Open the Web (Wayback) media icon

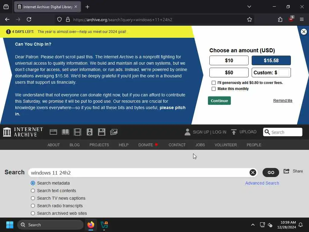53,132
